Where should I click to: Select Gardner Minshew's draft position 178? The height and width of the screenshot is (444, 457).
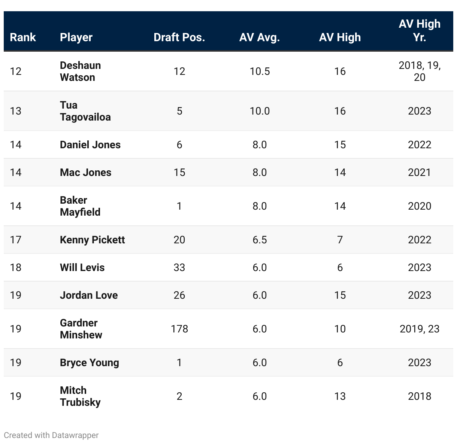(x=179, y=329)
